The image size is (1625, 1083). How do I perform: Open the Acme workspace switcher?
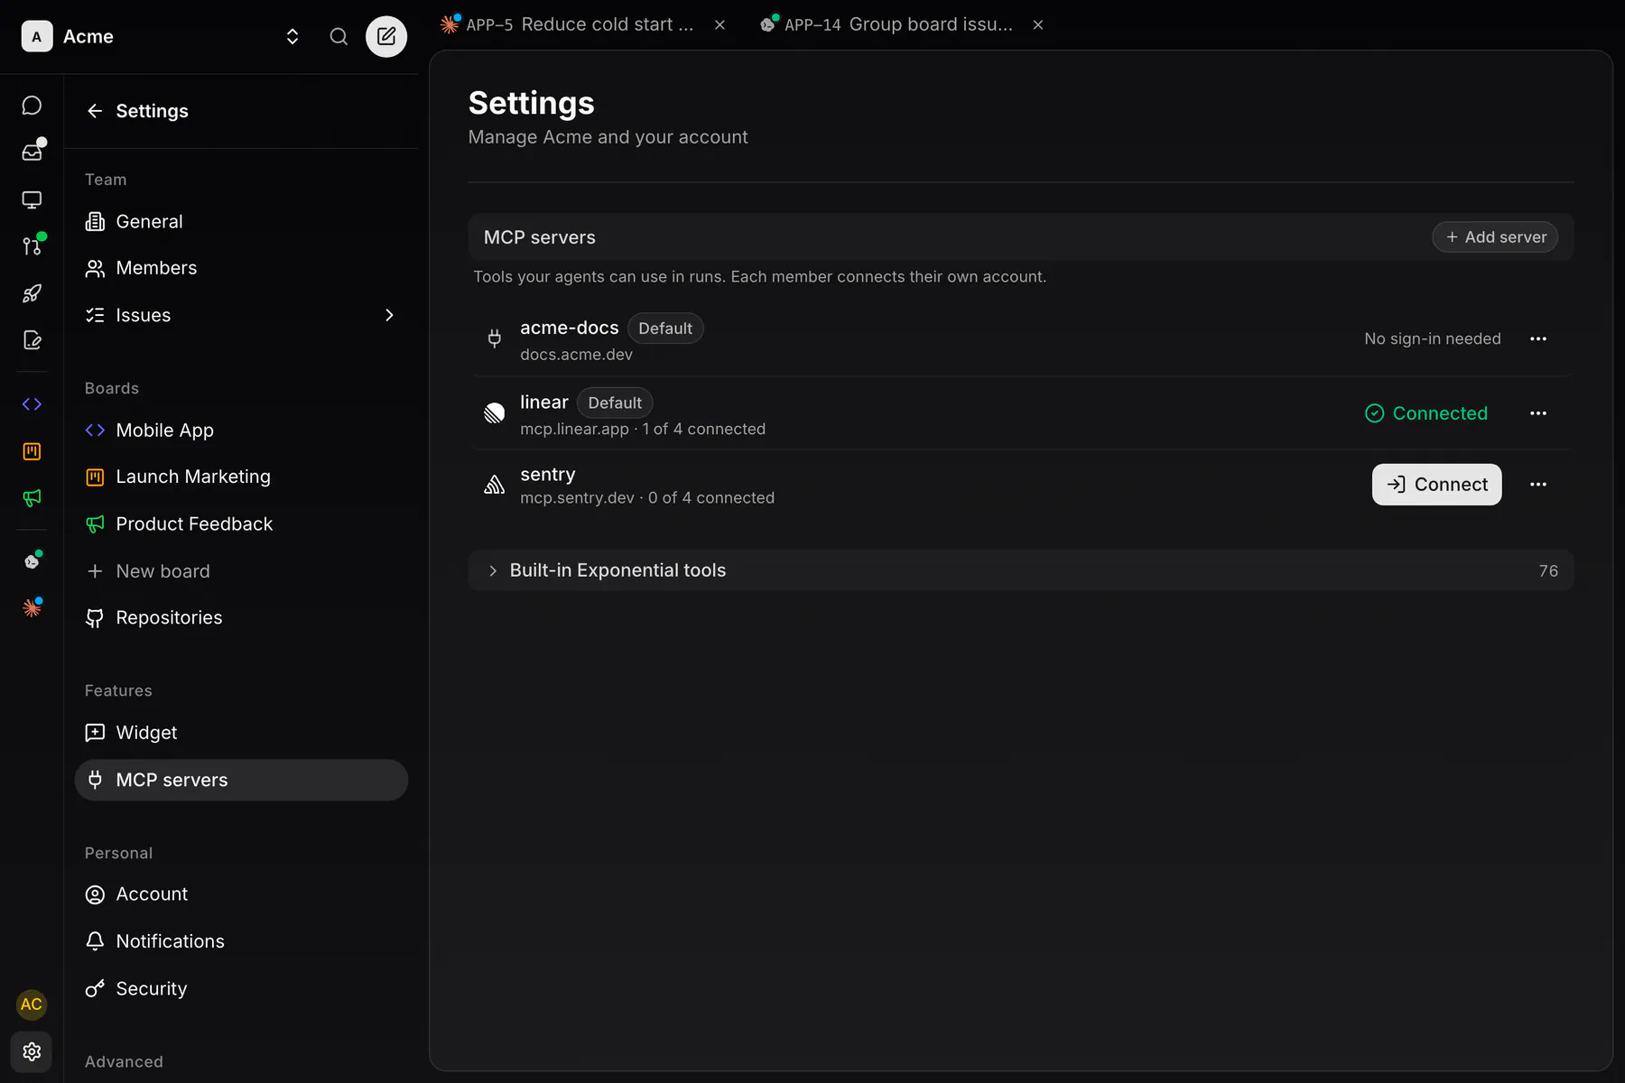(161, 36)
